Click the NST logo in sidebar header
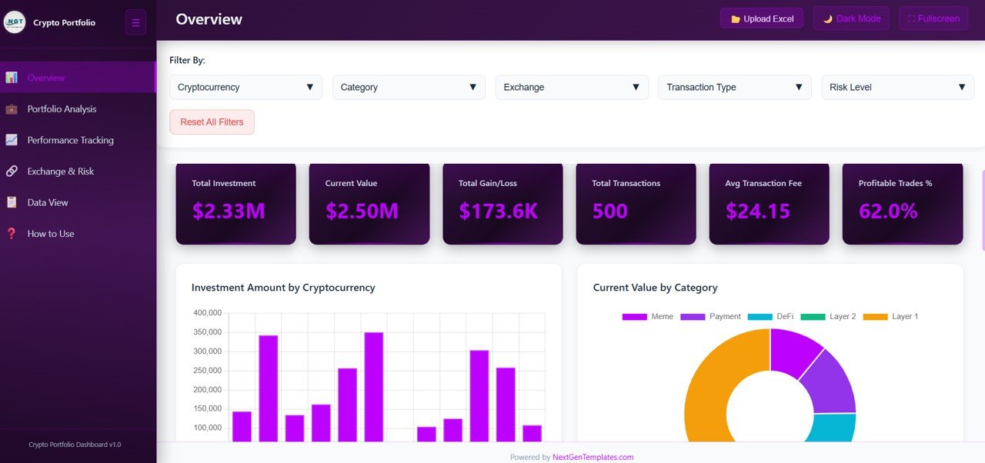 [15, 22]
